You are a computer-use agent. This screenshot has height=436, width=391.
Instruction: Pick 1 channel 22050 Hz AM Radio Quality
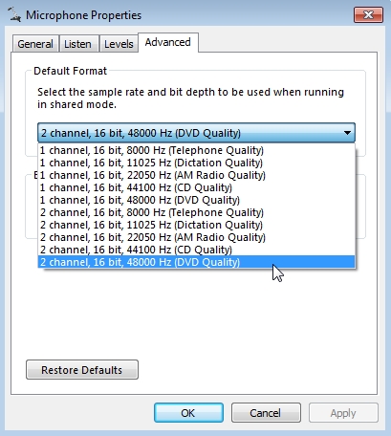pyautogui.click(x=196, y=175)
